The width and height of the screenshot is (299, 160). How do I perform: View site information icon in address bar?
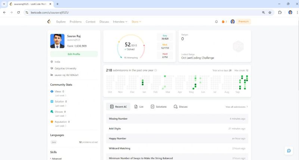[x=27, y=12]
